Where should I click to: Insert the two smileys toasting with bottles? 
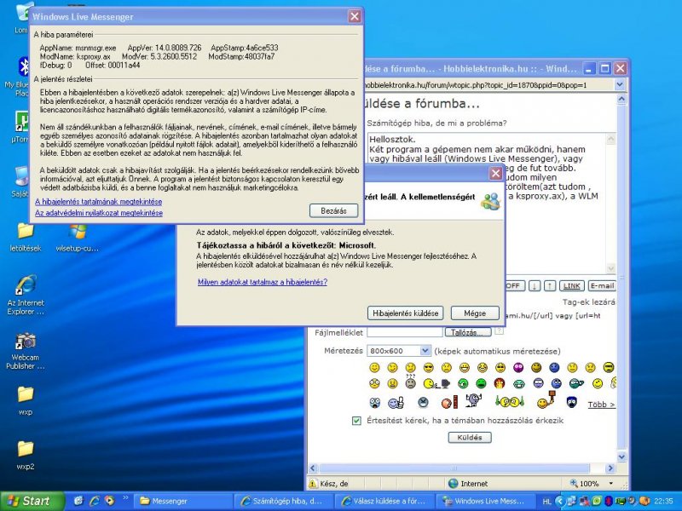pos(509,401)
